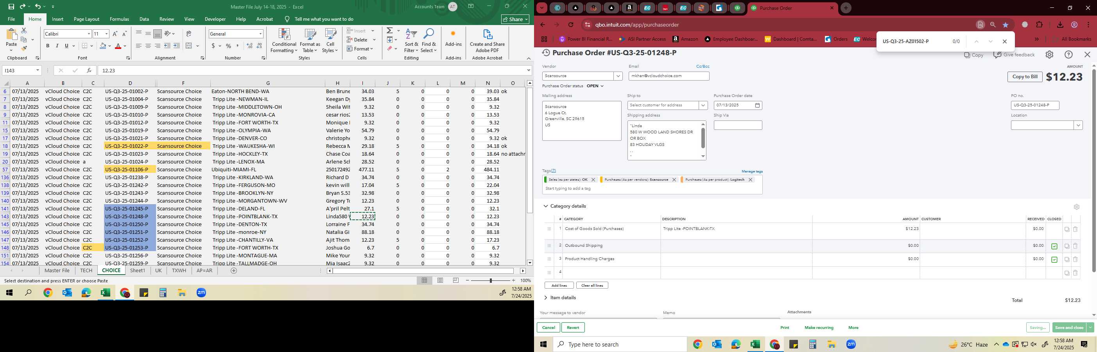Open the Vendor Scansource dropdown
The image size is (1097, 352).
(x=618, y=76)
